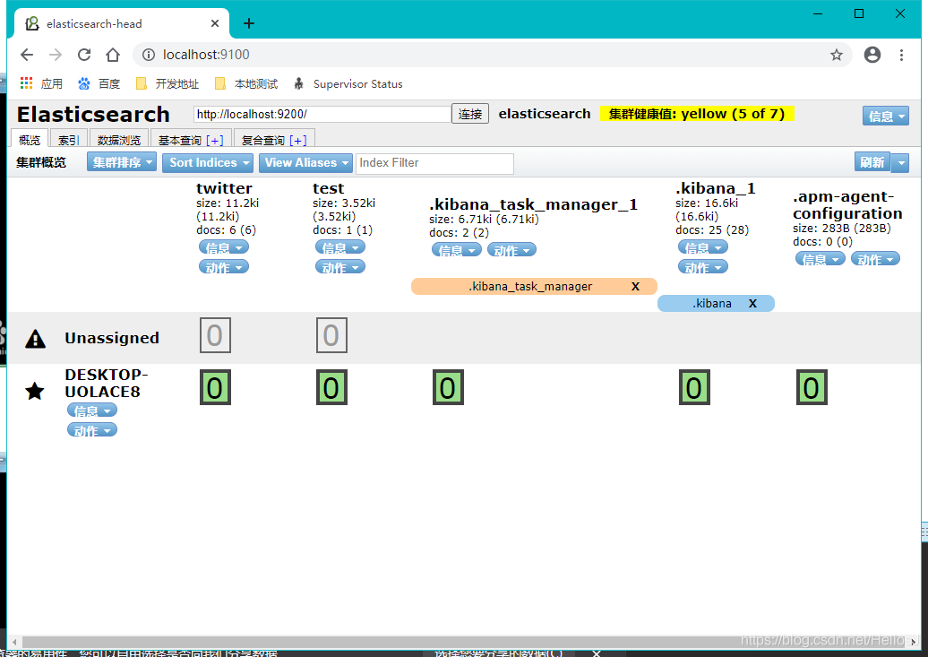The height and width of the screenshot is (657, 928).
Task: Click the Elasticsearch header title
Action: [93, 114]
